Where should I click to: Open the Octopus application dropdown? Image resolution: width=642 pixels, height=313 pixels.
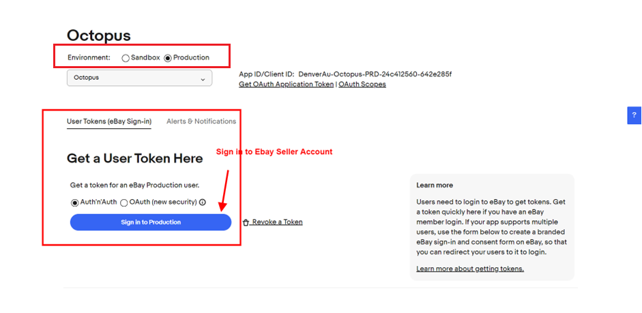point(139,78)
